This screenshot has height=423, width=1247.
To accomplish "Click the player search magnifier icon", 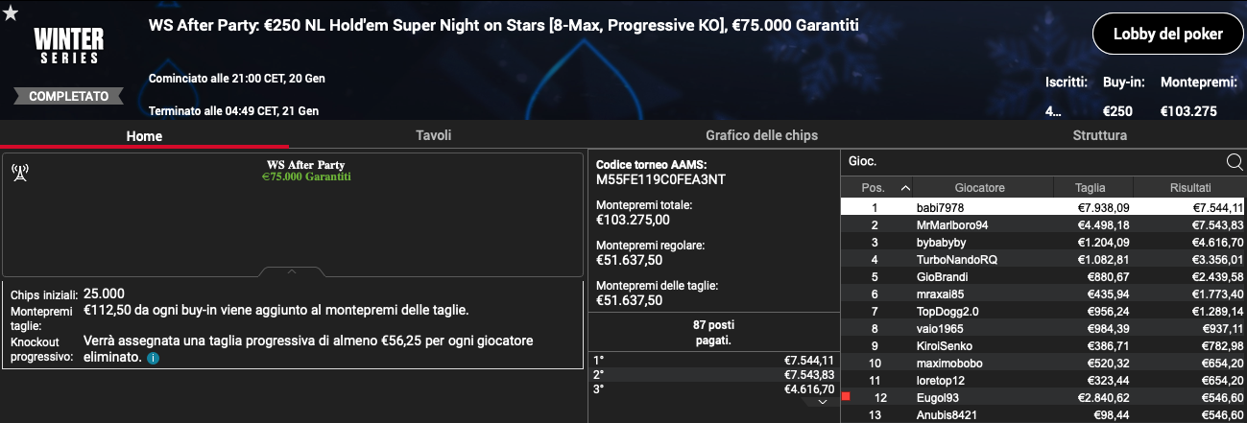I will [x=1235, y=161].
